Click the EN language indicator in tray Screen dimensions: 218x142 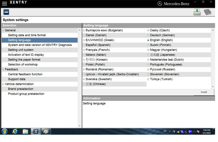pyautogui.click(x=165, y=131)
